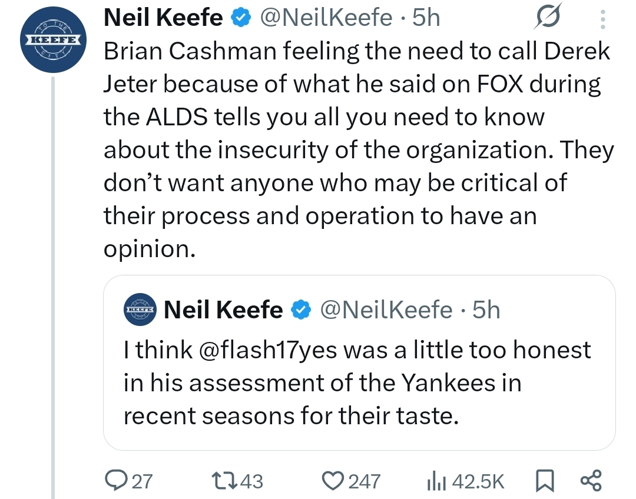Click the main tweet text about Brian Cashman

point(353,150)
